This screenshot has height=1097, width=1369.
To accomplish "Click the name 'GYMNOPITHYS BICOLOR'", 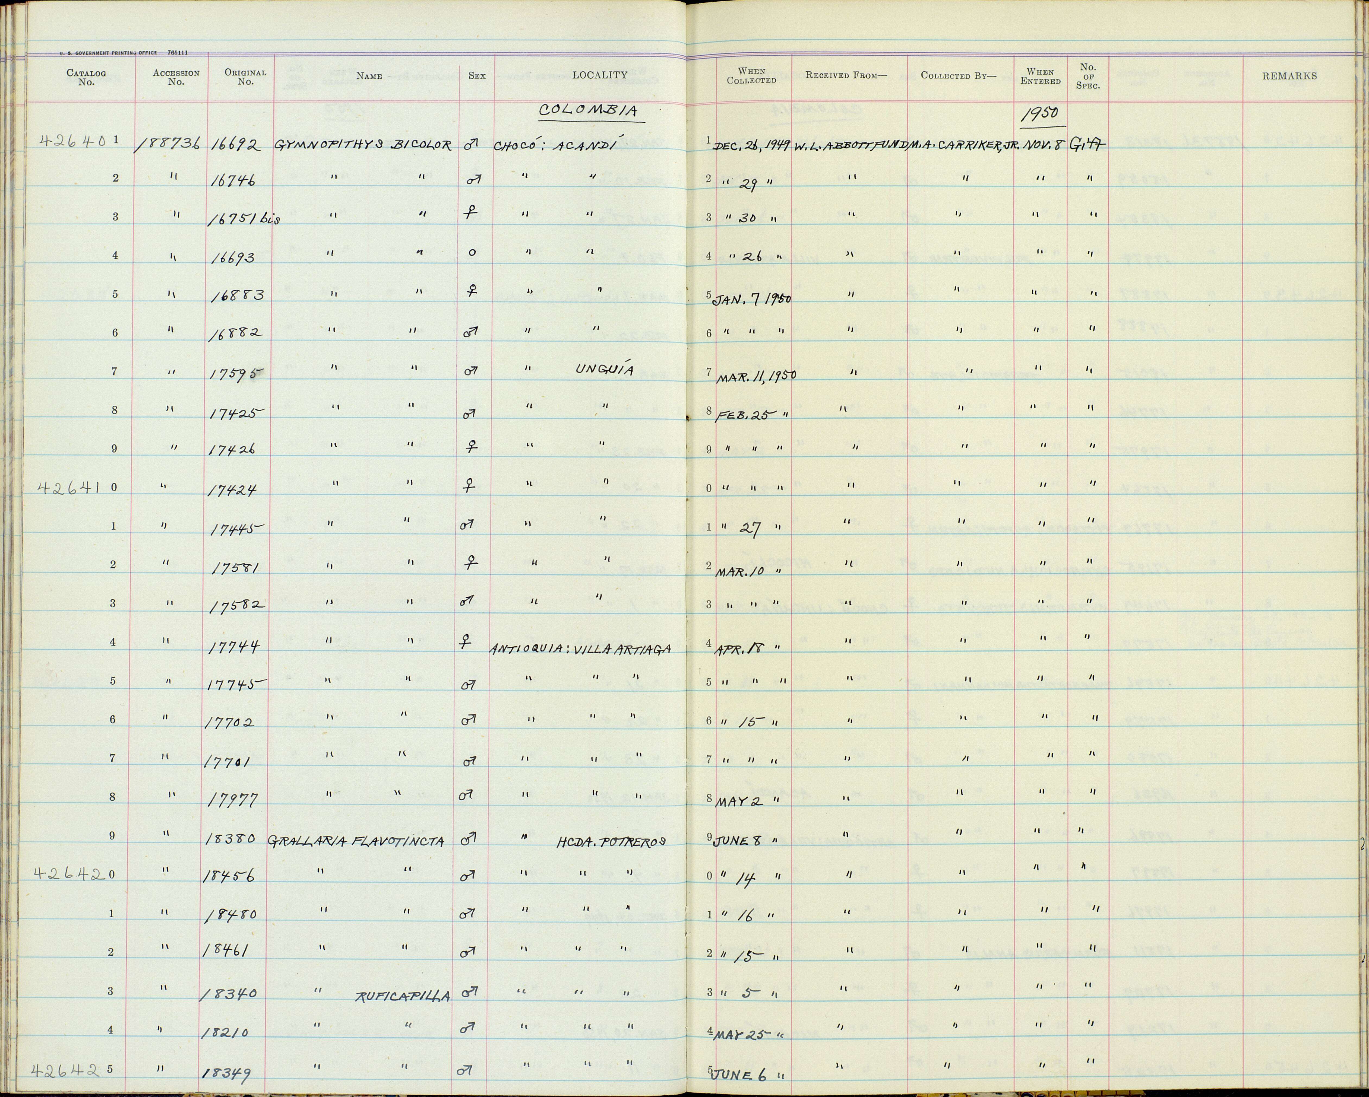I will pos(363,144).
